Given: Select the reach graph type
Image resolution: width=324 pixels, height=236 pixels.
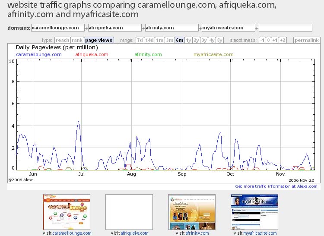Looking at the screenshot, I should click(63, 40).
